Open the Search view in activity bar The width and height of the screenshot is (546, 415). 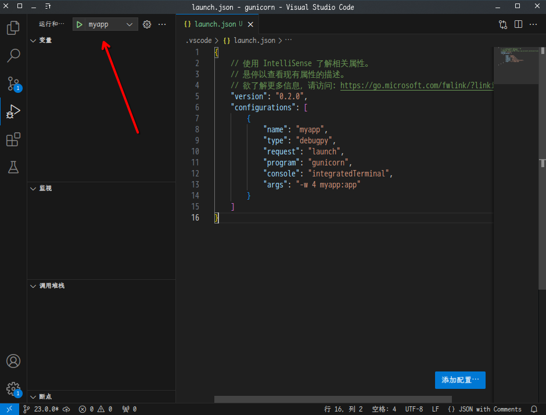click(13, 56)
